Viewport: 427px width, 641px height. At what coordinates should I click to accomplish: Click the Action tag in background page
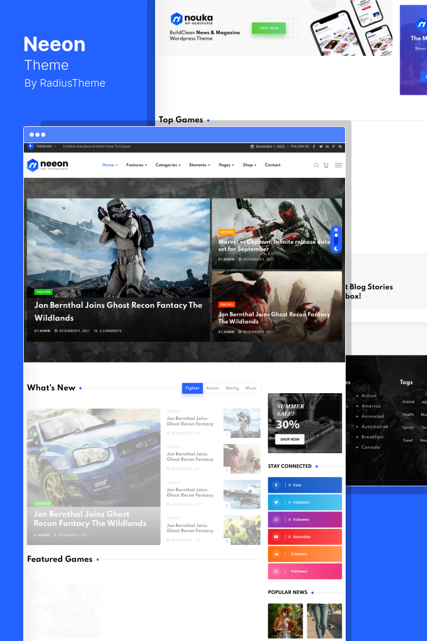tap(369, 396)
